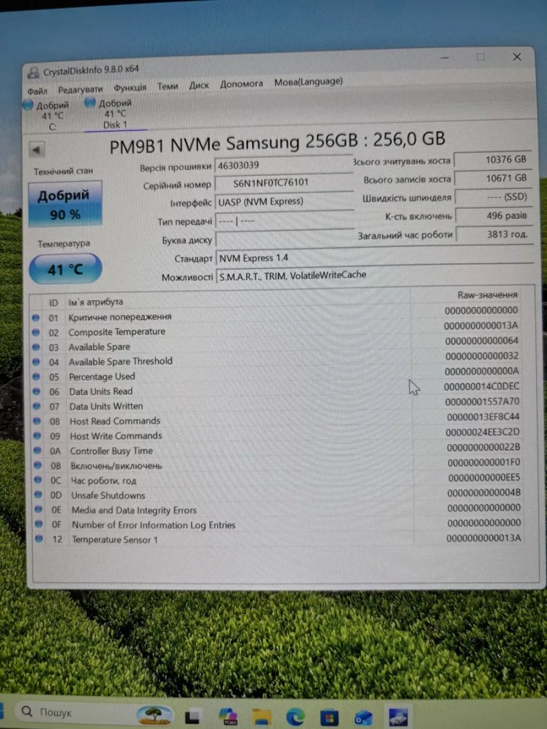
Task: Open the Редагувати menu
Action: [81, 89]
